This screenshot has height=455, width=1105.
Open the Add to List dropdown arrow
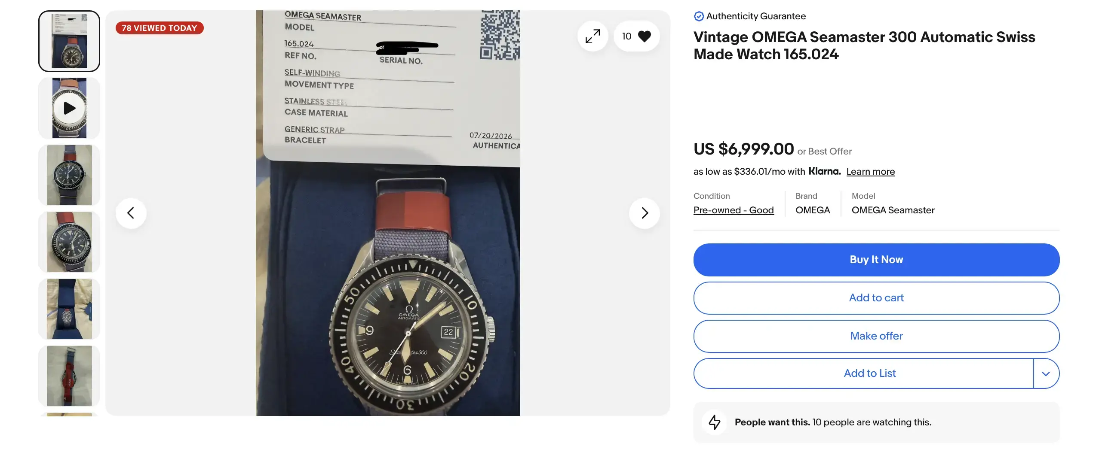(x=1046, y=373)
